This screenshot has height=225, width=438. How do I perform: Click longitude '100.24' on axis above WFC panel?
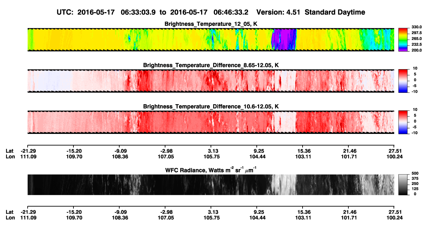click(x=395, y=157)
